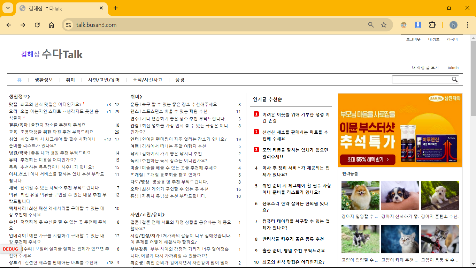This screenshot has height=268, width=476.
Task: Open the 풍경 navigation menu
Action: click(x=180, y=80)
